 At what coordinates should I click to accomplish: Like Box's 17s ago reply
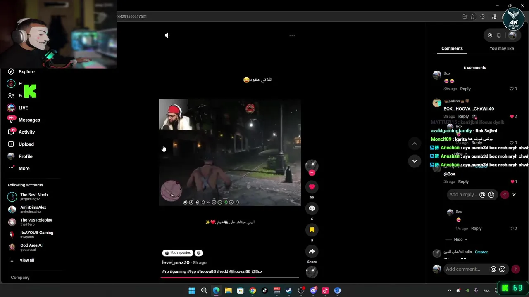pos(511,228)
